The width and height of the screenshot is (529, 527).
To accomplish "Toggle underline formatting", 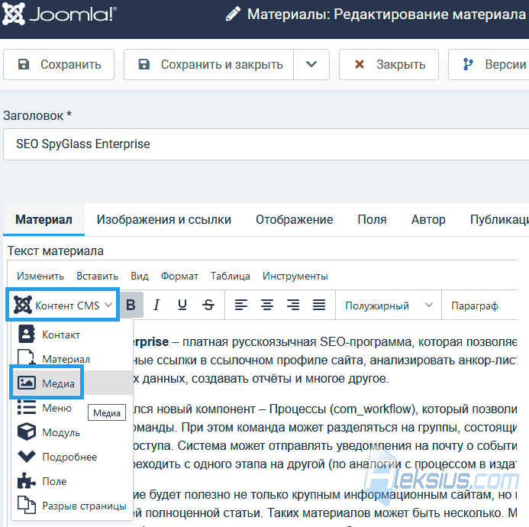I will click(x=182, y=305).
